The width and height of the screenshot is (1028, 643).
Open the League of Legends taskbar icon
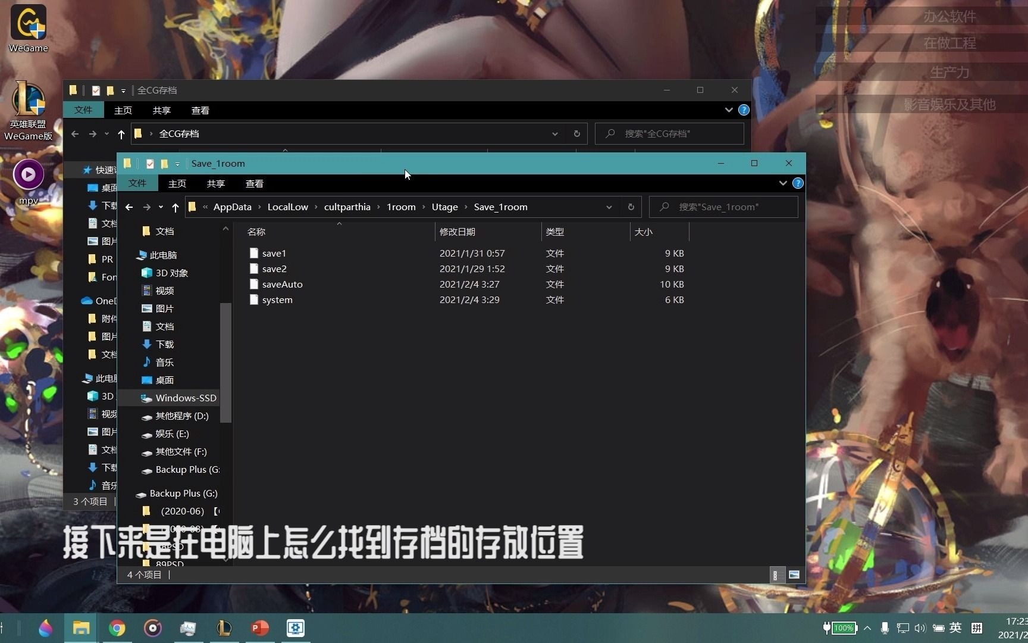pos(224,628)
